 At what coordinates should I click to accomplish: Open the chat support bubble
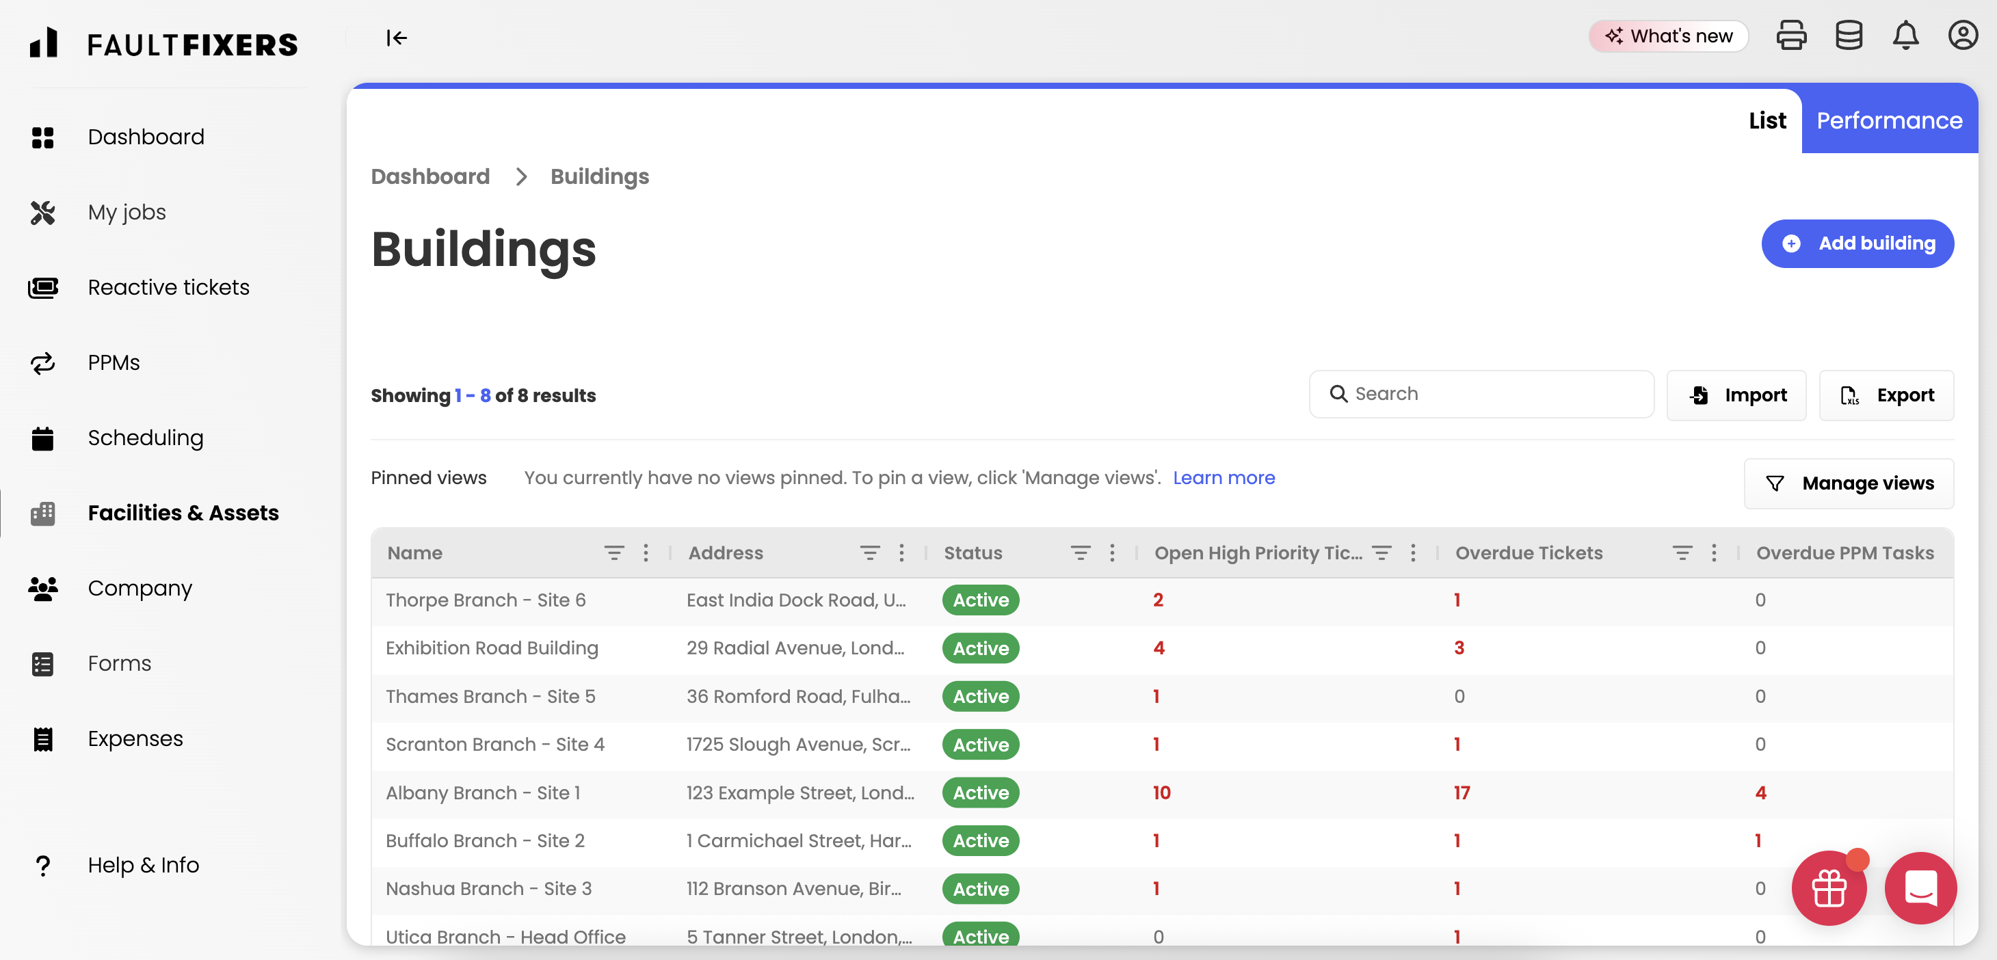coord(1920,887)
